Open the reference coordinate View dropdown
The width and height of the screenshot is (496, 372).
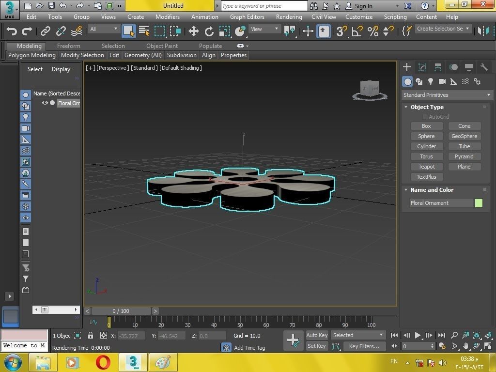pos(264,29)
